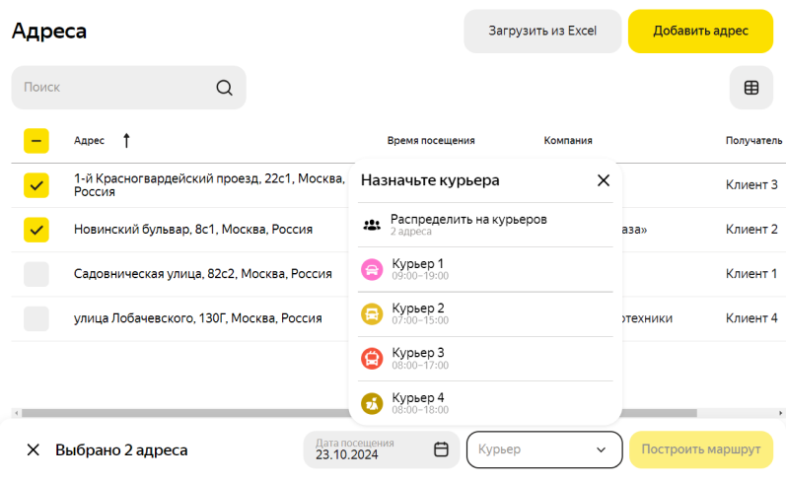Screen dimensions: 786x481
Task: Click into the Поиск search field
Action: tap(113, 88)
